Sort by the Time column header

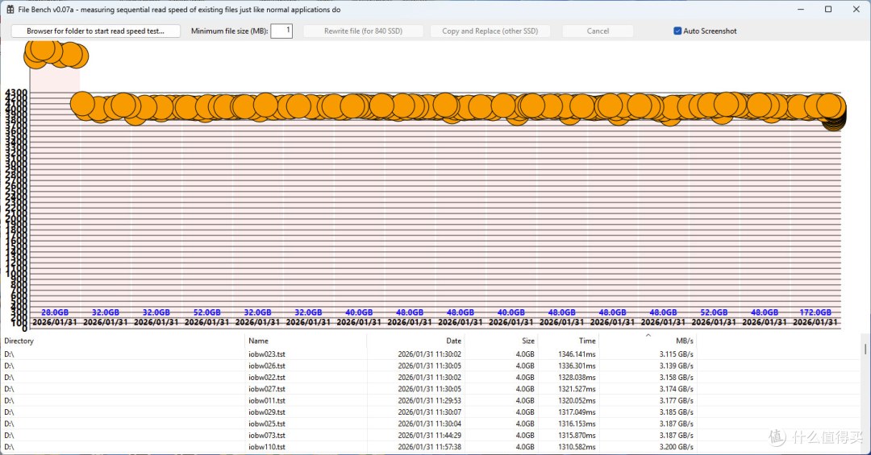click(x=569, y=341)
